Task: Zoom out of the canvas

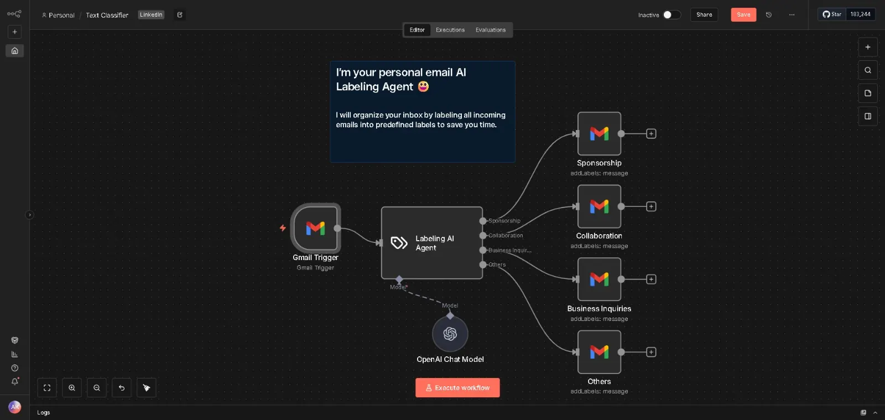Action: tap(97, 388)
